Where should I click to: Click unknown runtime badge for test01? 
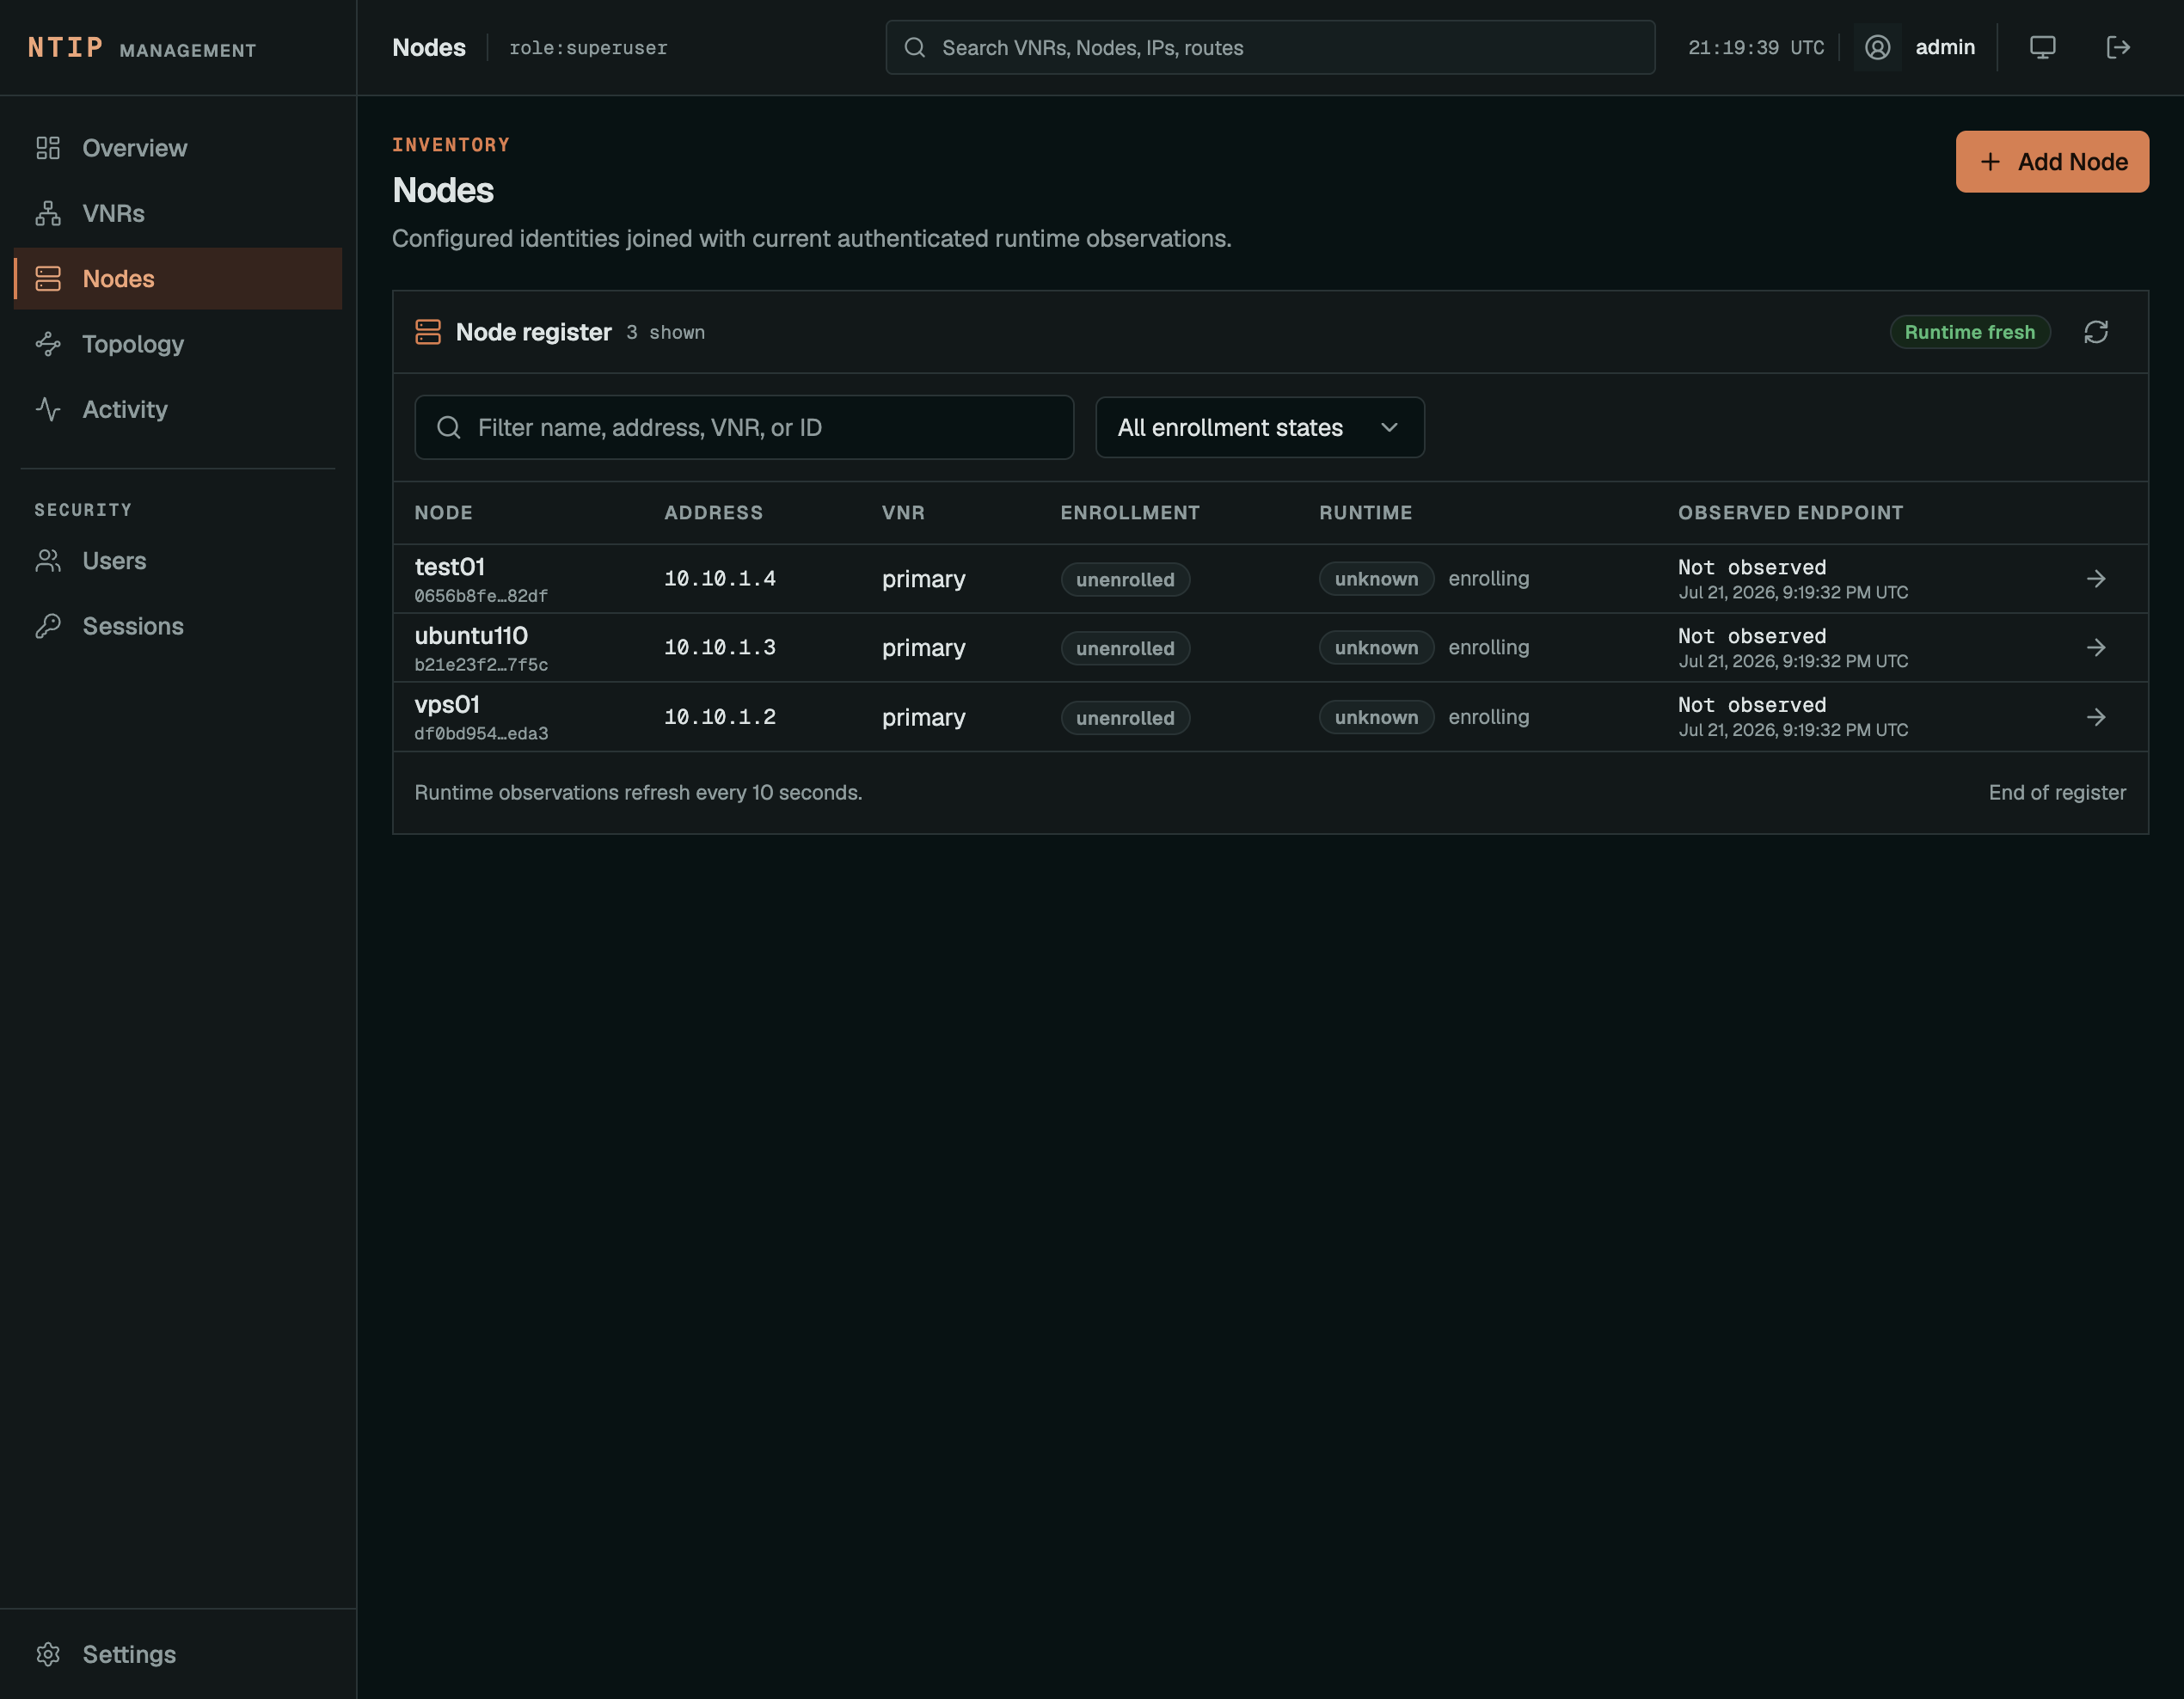click(1376, 578)
